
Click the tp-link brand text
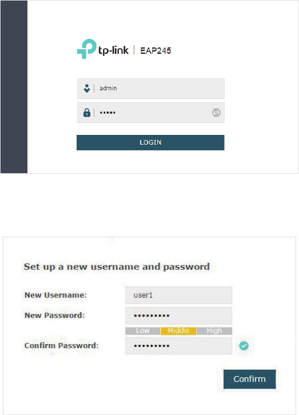[114, 50]
